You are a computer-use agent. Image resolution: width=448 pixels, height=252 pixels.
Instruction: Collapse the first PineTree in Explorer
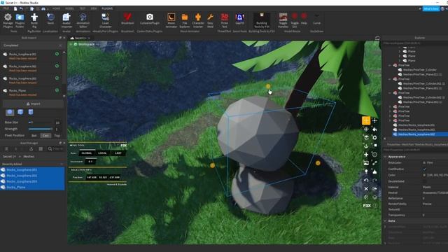point(390,65)
